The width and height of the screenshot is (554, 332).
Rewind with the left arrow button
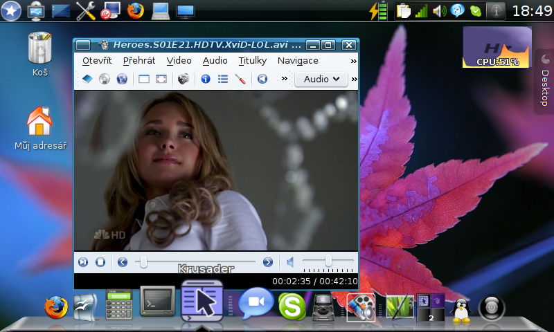(123, 261)
